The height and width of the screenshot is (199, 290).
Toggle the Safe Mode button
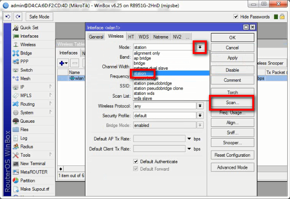coord(39,17)
